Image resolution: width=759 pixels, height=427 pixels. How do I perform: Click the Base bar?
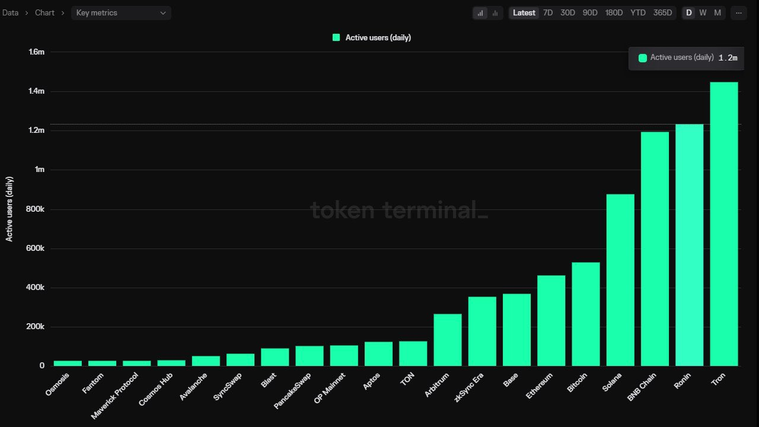point(517,330)
